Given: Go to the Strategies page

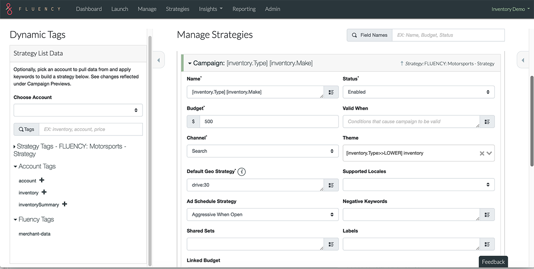Looking at the screenshot, I should [x=178, y=9].
